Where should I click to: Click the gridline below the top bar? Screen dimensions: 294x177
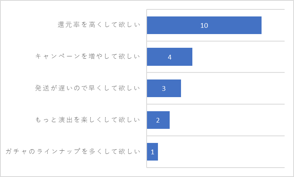(216, 41)
